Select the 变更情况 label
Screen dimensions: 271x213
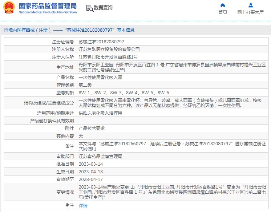click(x=65, y=192)
